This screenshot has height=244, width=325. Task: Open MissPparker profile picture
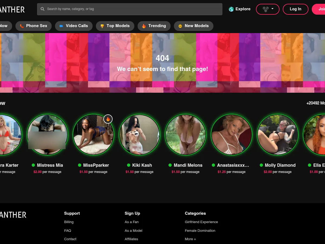pyautogui.click(x=93, y=135)
